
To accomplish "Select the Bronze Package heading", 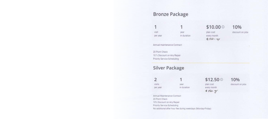I will point(171,14).
